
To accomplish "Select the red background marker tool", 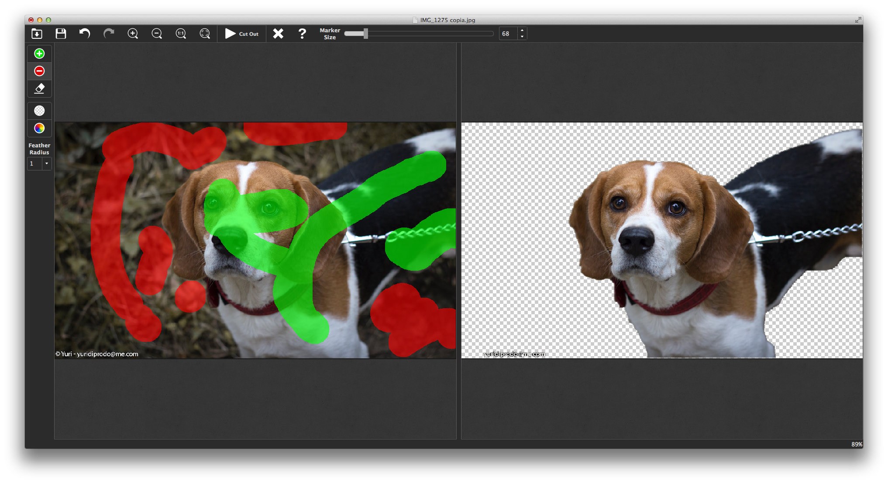I will tap(39, 71).
